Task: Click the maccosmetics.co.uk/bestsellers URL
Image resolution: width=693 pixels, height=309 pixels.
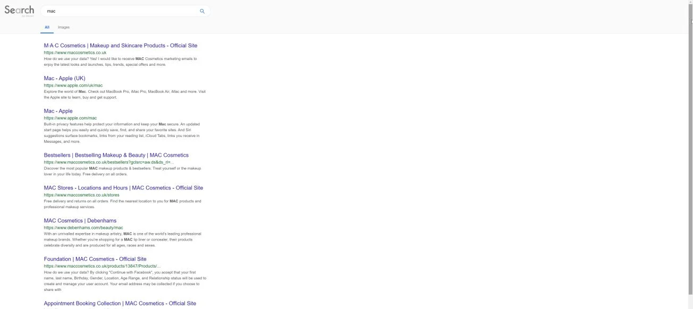Action: click(109, 162)
